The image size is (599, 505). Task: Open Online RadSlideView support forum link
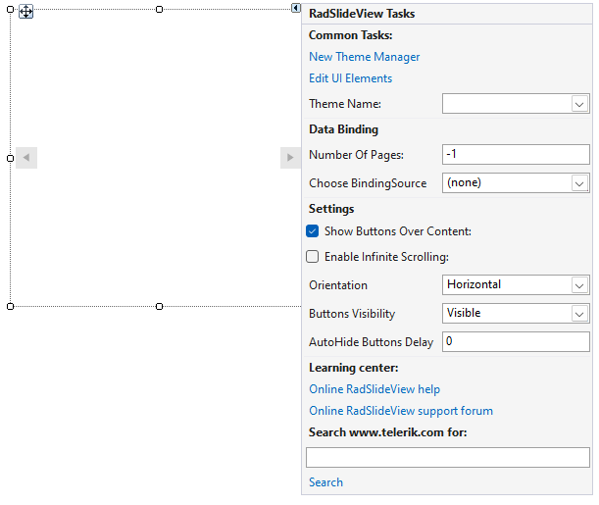tap(401, 411)
